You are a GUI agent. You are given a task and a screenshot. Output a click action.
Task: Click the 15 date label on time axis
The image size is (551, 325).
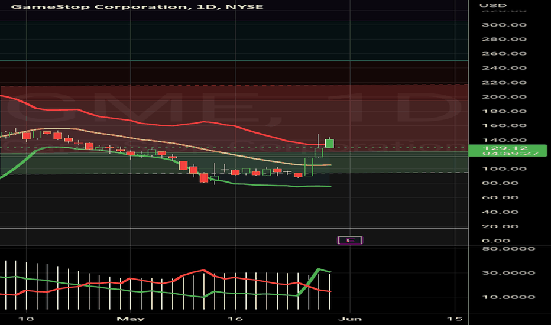(x=455, y=318)
